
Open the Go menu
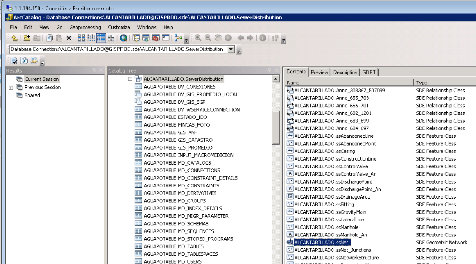pos(59,27)
